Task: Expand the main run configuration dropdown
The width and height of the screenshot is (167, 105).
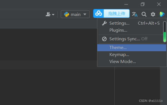Action: tap(75, 14)
